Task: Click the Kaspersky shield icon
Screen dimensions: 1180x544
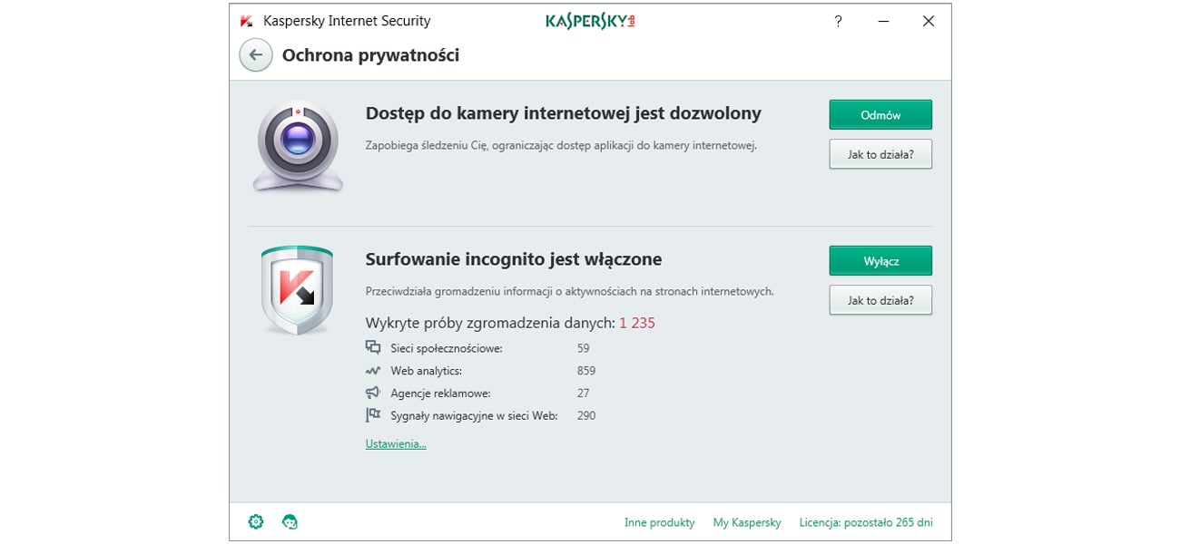Action: 296,290
